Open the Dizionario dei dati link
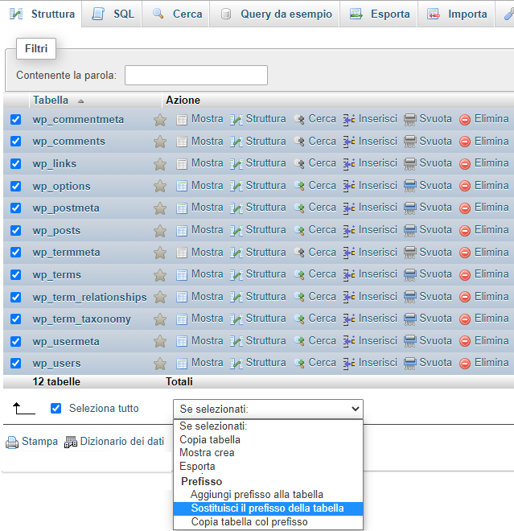Screen dimensions: 514x531 pyautogui.click(x=121, y=442)
